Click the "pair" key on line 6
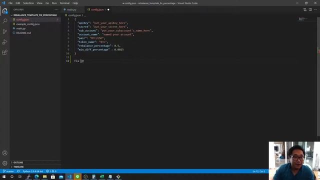Viewport: 320px width, 180px height. [x=81, y=38]
